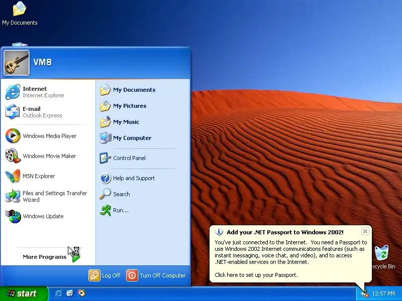The width and height of the screenshot is (402, 301).
Task: Click Turn Off Computer button
Action: (x=156, y=275)
